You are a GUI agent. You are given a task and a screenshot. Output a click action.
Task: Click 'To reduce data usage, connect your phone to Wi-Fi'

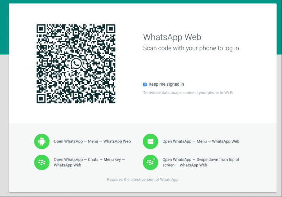(x=188, y=93)
